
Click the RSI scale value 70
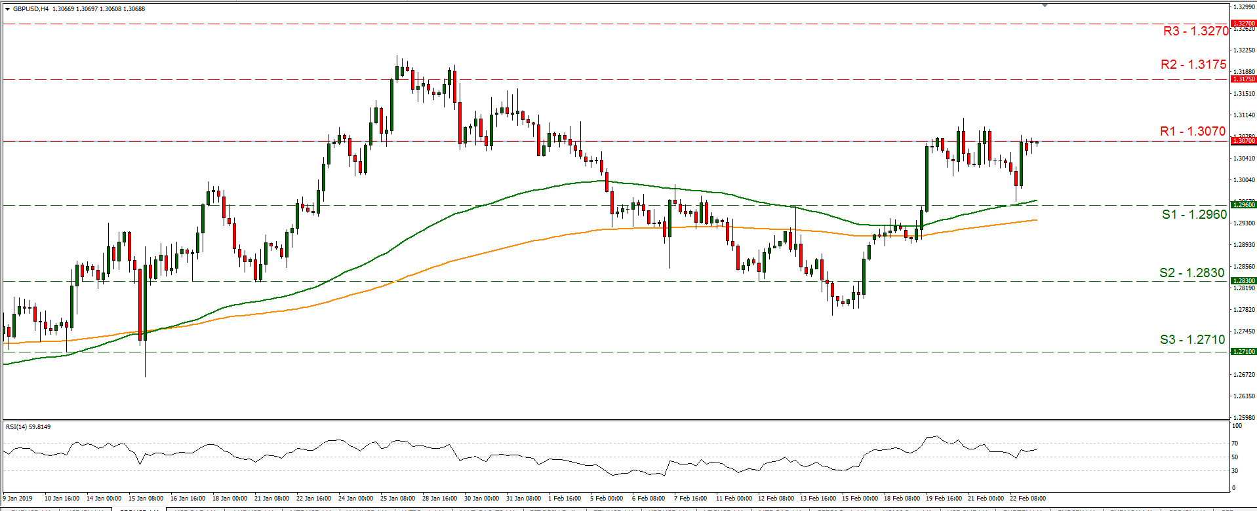[x=1235, y=444]
